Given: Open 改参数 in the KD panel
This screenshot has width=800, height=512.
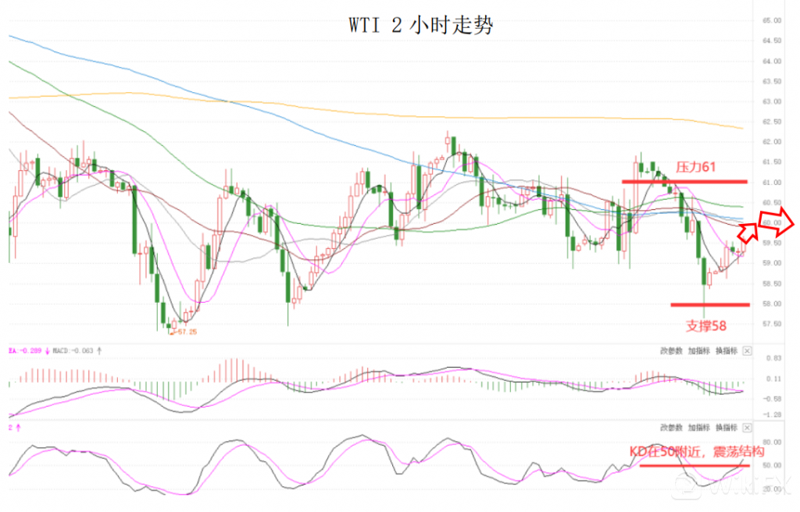Looking at the screenshot, I should 671,428.
